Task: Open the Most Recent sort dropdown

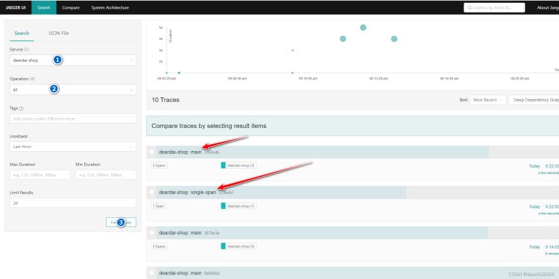Action: pyautogui.click(x=487, y=100)
